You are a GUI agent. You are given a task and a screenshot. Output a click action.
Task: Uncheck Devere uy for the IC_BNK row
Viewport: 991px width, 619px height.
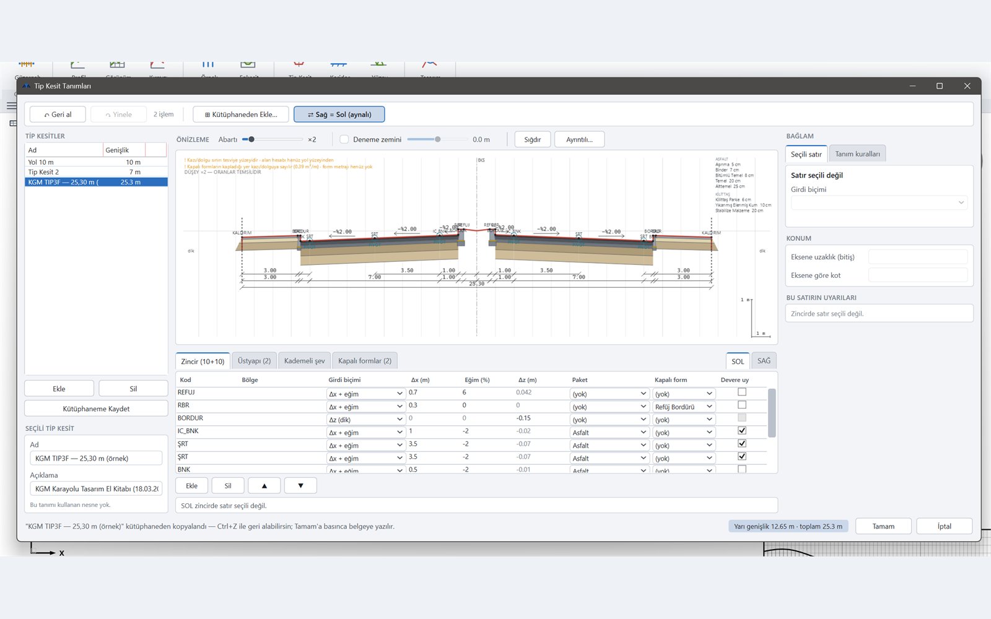tap(742, 431)
